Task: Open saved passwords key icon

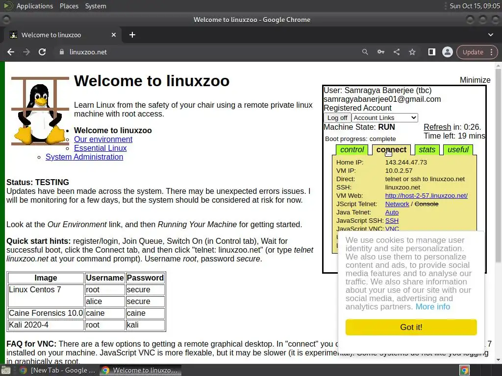Action: (x=380, y=52)
